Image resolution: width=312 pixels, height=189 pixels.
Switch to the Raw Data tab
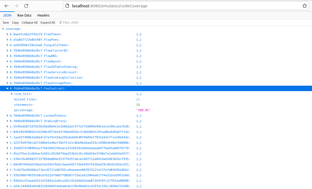click(24, 15)
